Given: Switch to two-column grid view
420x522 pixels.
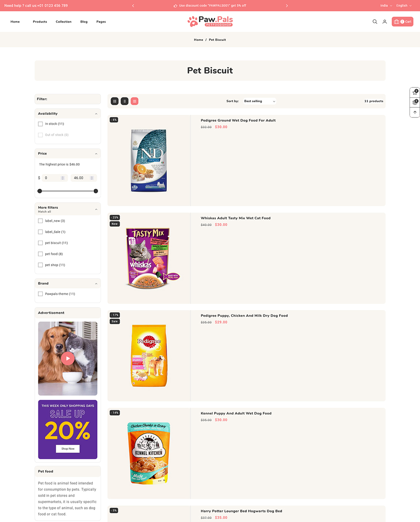Looking at the screenshot, I should pos(124,101).
